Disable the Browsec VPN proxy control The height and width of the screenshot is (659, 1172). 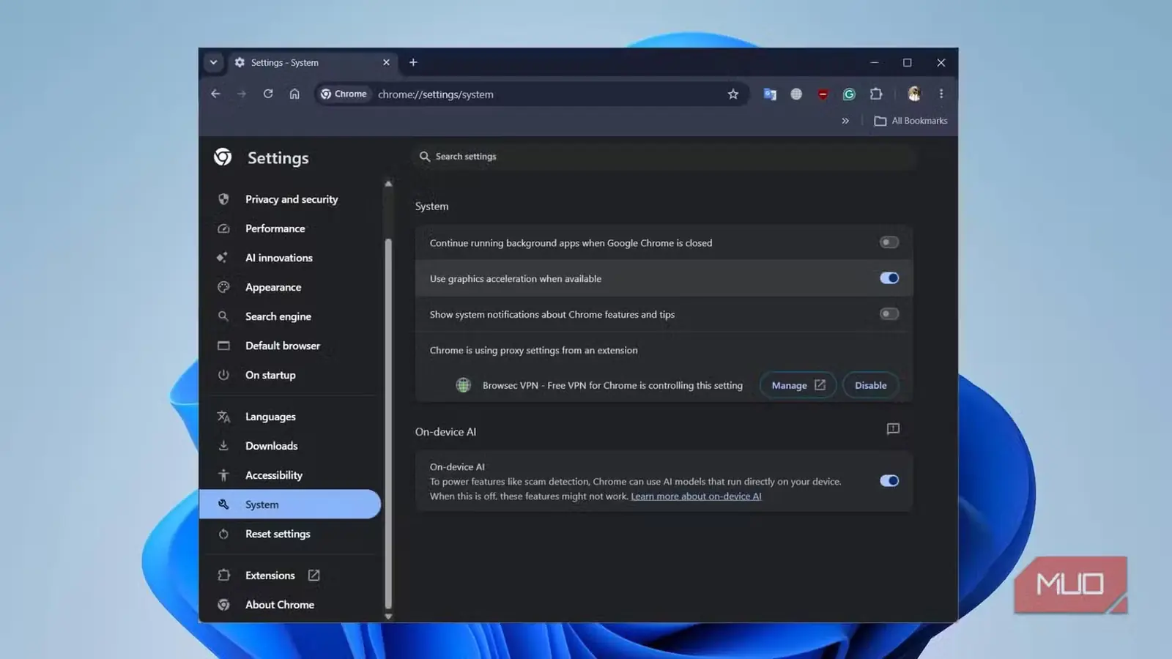point(871,385)
